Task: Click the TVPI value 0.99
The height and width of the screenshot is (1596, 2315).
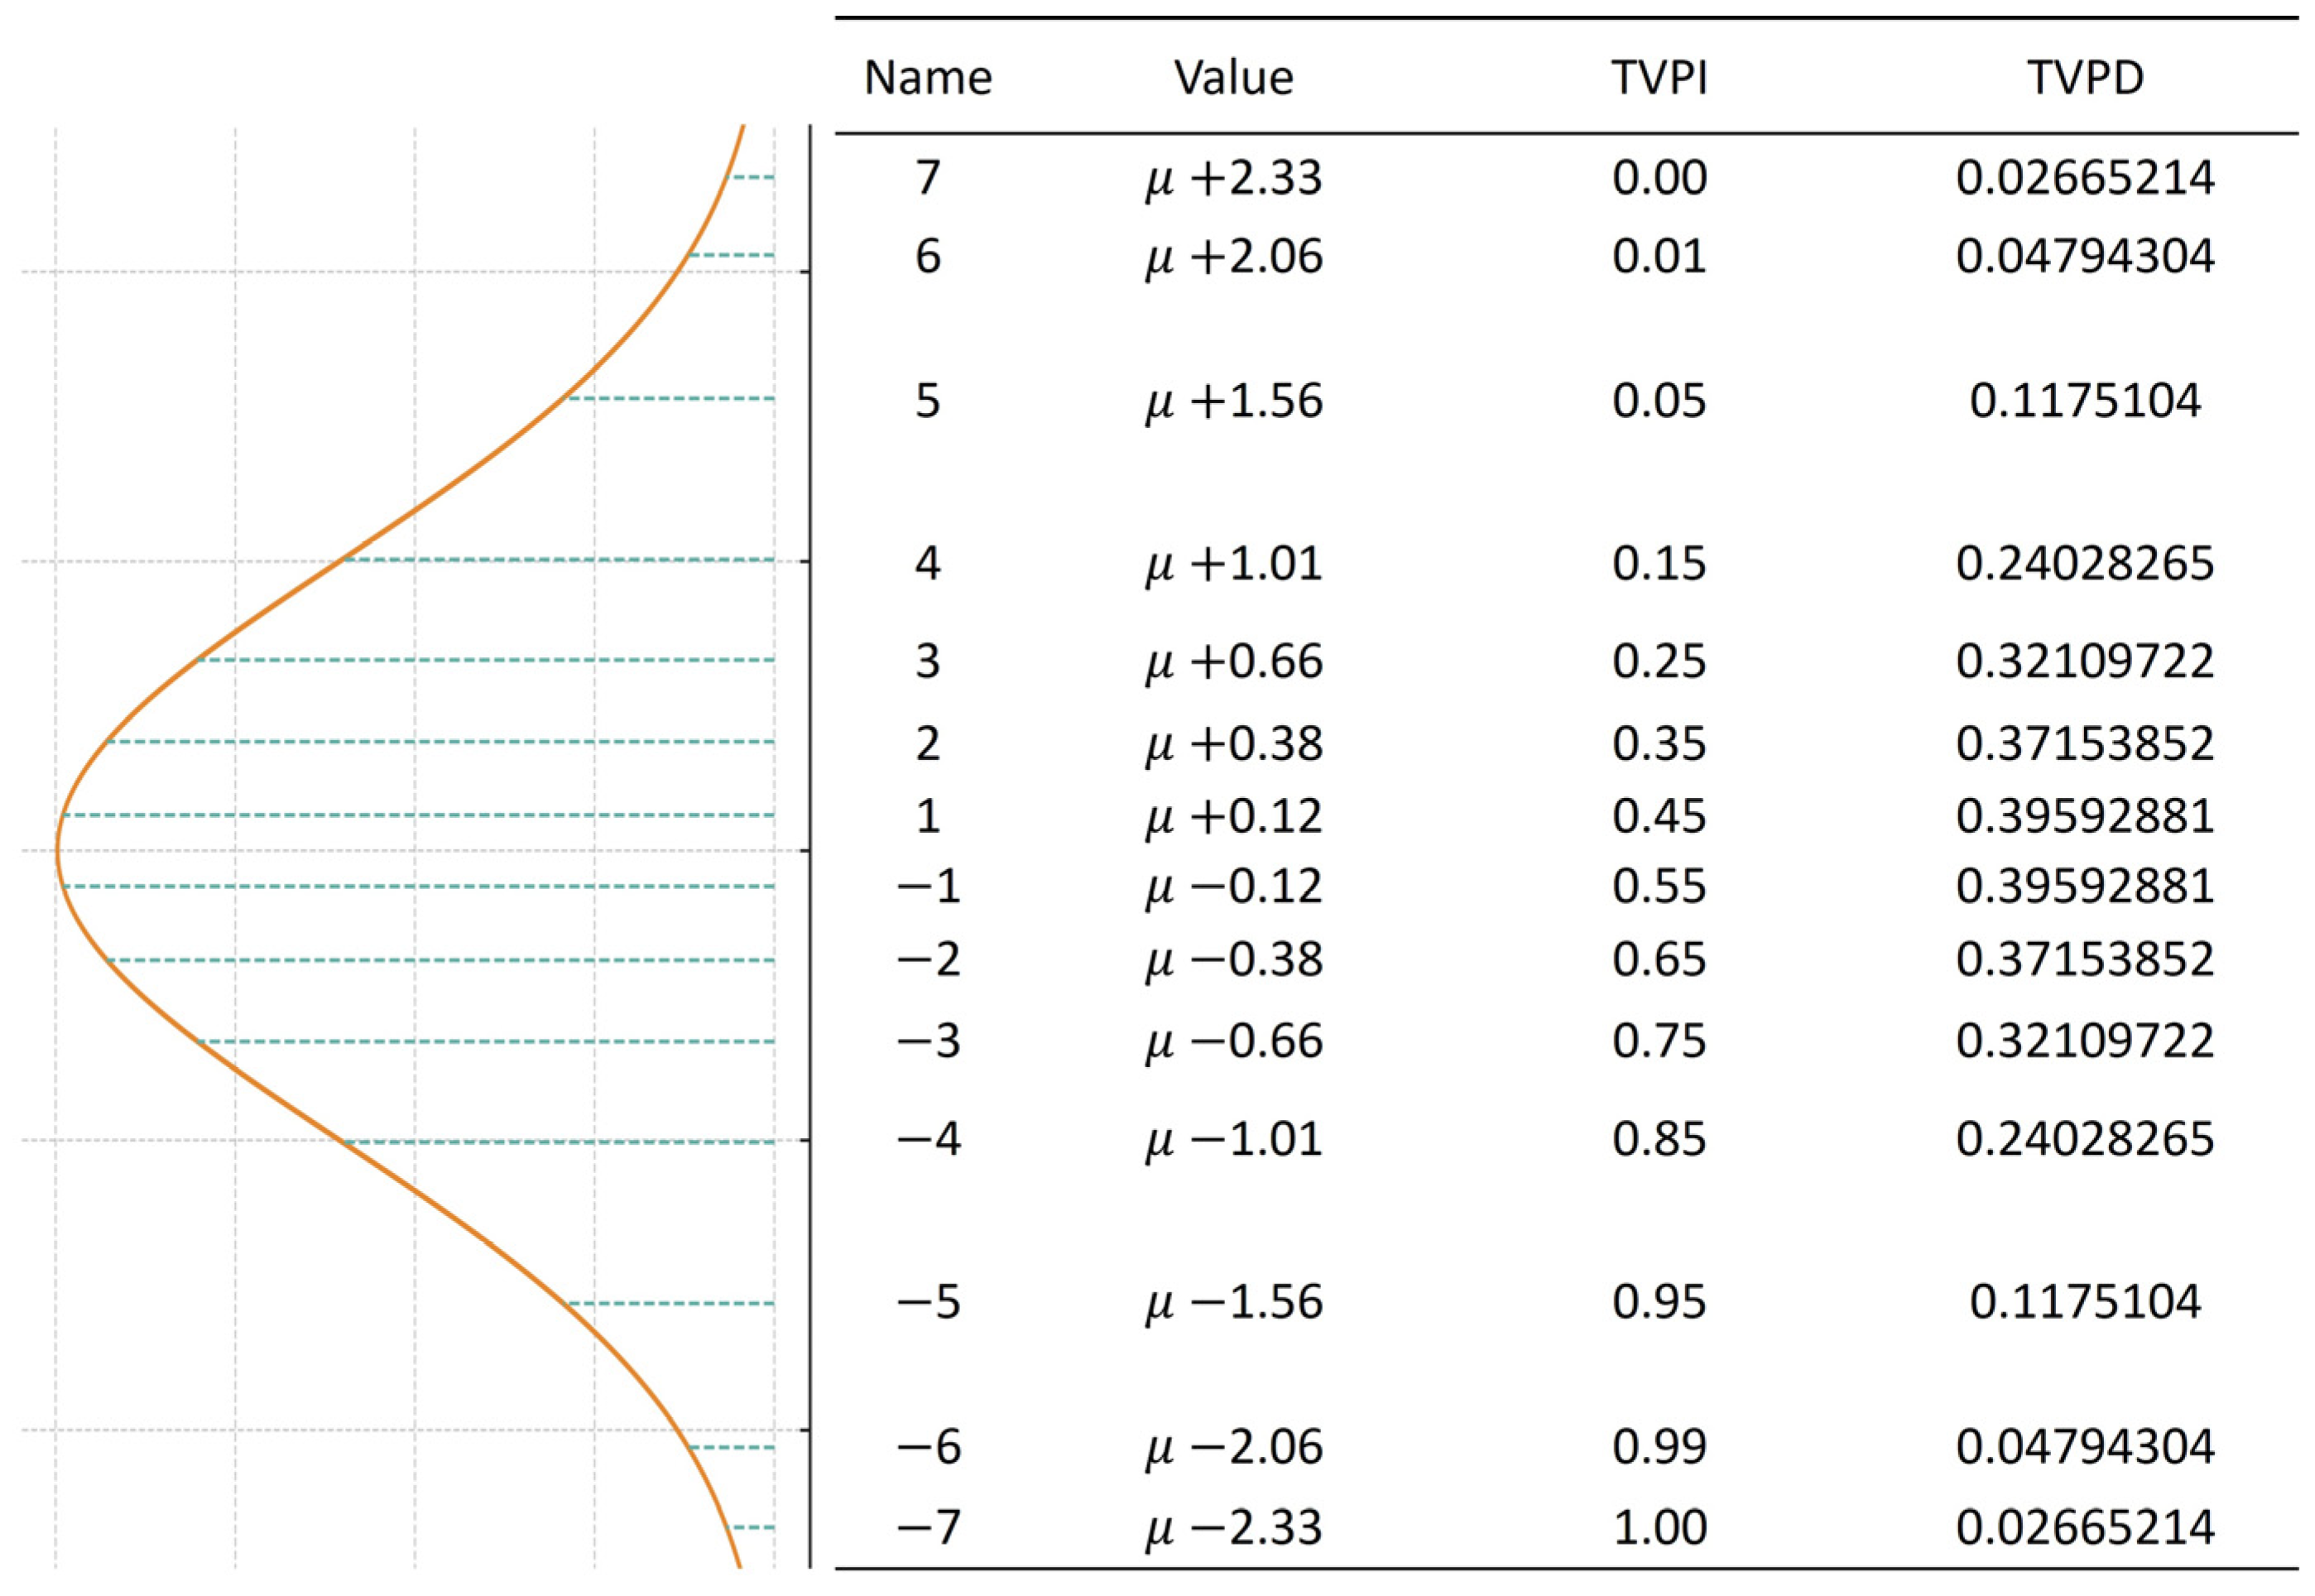Action: click(1659, 1446)
